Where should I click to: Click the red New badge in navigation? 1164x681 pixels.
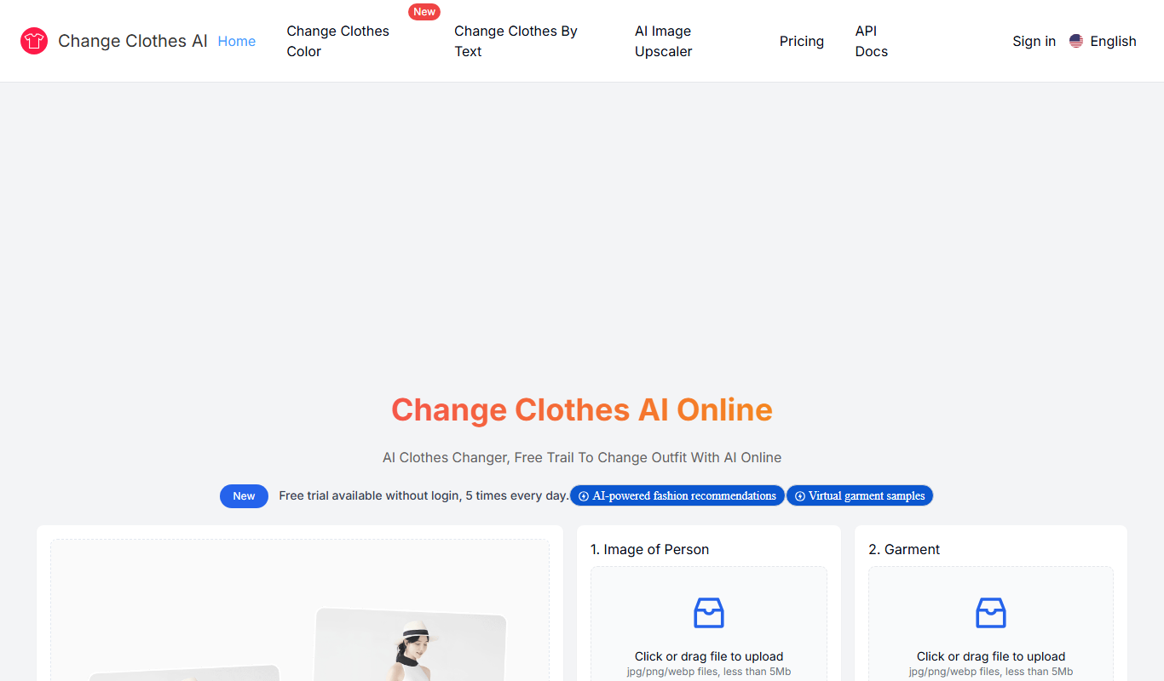[x=424, y=12]
